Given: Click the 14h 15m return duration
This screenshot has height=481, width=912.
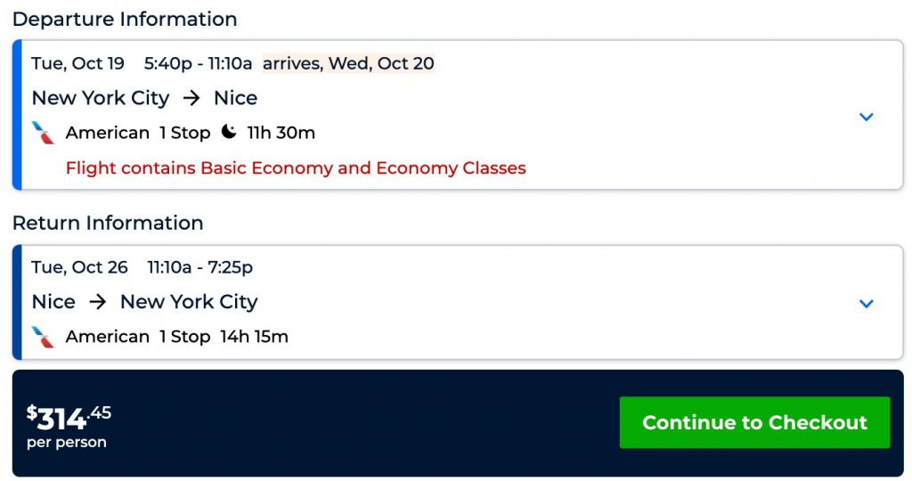Looking at the screenshot, I should [x=254, y=337].
